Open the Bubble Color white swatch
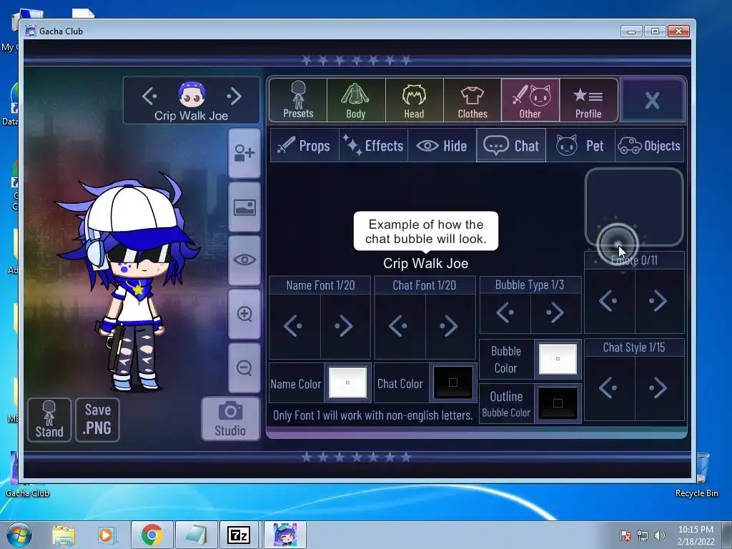The height and width of the screenshot is (549, 732). click(558, 359)
